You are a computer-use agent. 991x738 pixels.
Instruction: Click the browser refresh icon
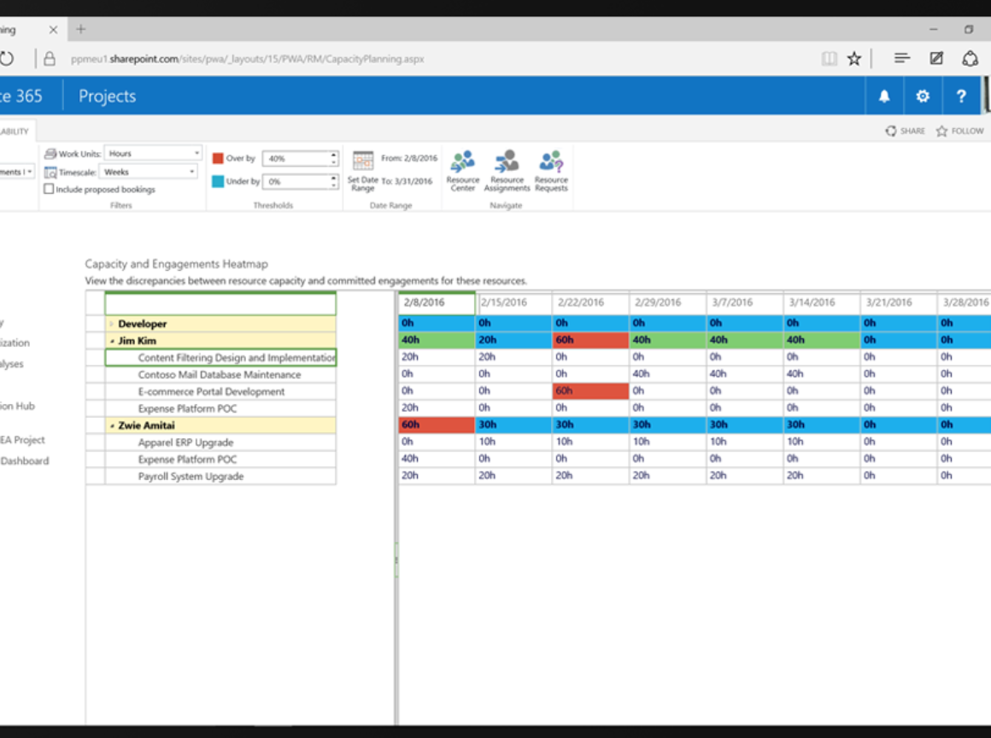(x=6, y=59)
